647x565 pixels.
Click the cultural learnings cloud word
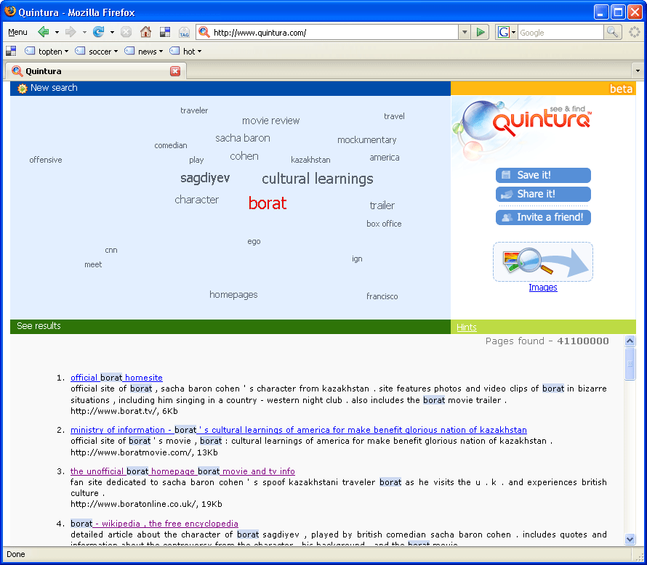coord(317,179)
